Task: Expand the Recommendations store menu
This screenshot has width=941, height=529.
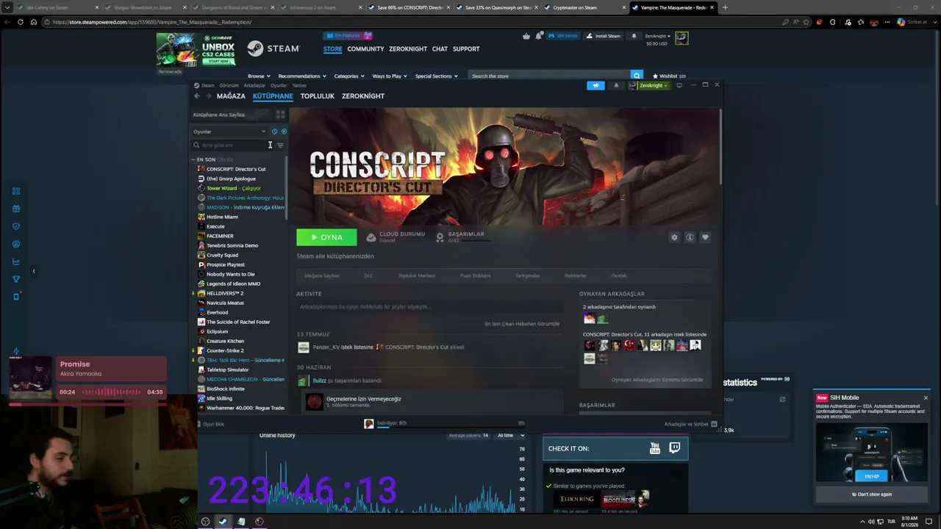Action: tap(301, 76)
